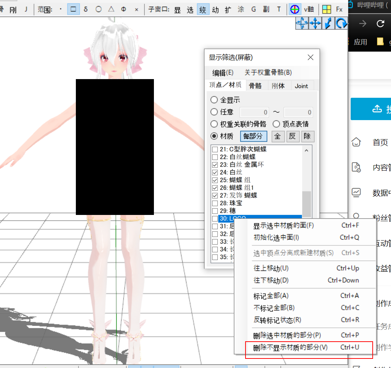Screen dimensions: 391x368
Task: Select the circle range selection icon
Action: (99, 10)
